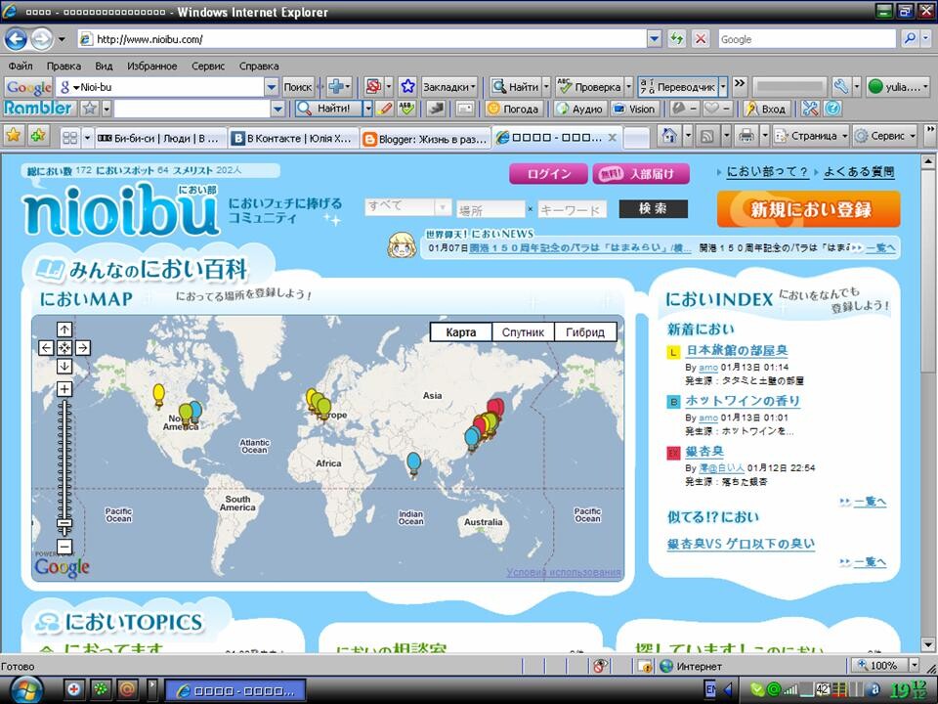This screenshot has height=704, width=938.
Task: Open the Вид menu
Action: [104, 66]
